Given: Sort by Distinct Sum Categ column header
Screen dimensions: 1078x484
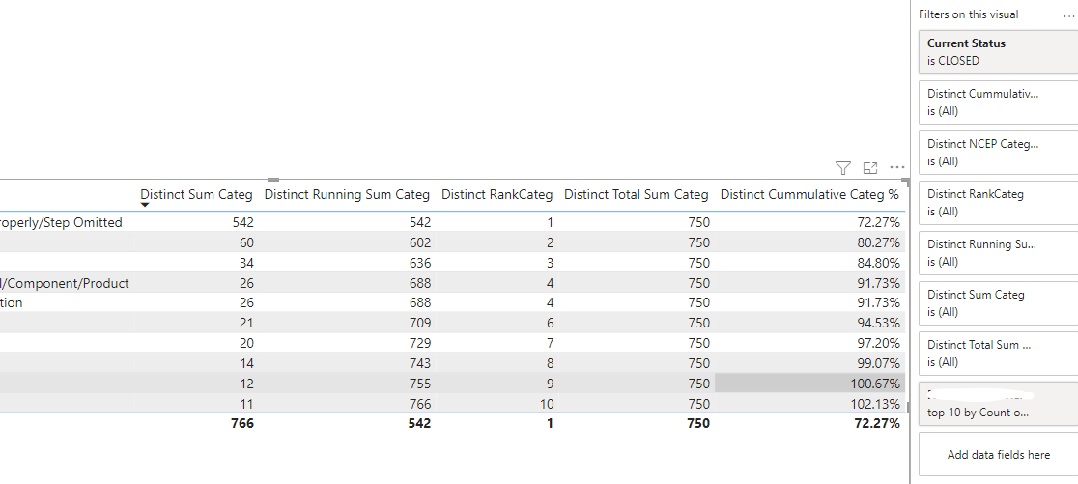Looking at the screenshot, I should click(x=197, y=195).
